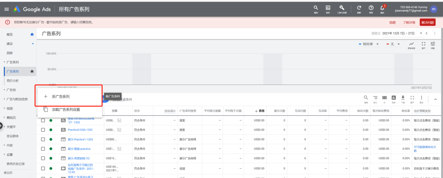Screen dimensions: 443x178
Task: Toggle status dot of 展示-再营销练习2
Action: point(51,158)
